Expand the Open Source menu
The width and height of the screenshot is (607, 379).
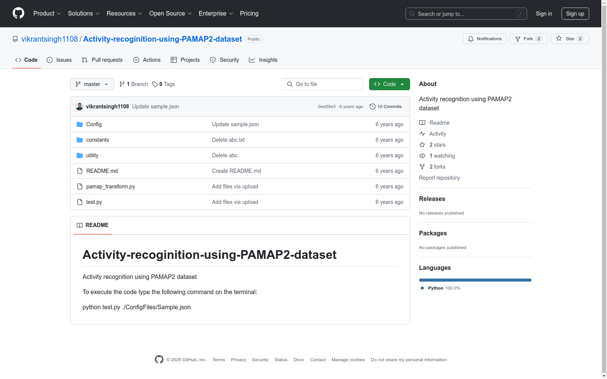[170, 14]
